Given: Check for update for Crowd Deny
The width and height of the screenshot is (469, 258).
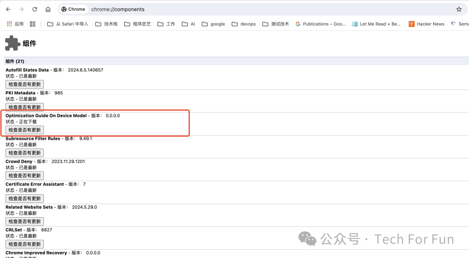Looking at the screenshot, I should (24, 175).
